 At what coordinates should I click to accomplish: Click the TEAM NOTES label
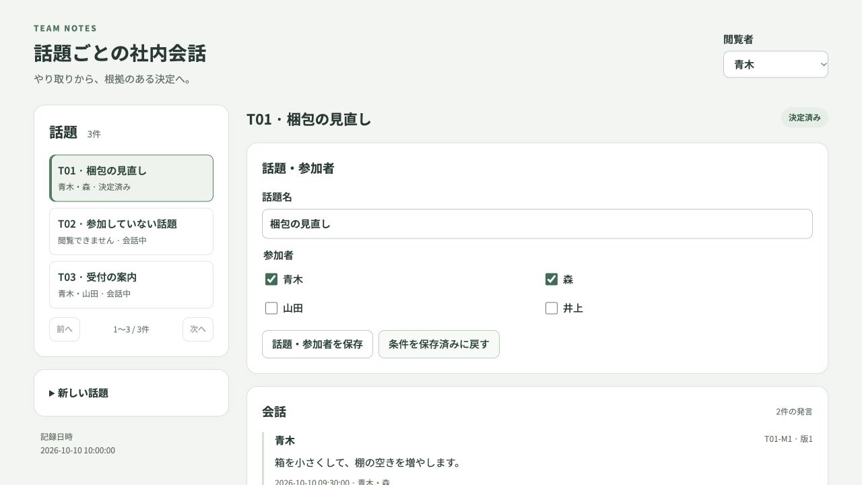pyautogui.click(x=65, y=28)
